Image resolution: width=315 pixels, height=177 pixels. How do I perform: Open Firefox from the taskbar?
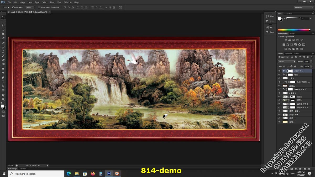pyautogui.click(x=93, y=174)
